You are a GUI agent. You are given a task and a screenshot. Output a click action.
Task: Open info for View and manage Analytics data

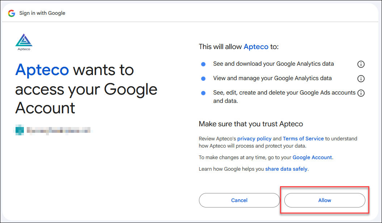361,78
